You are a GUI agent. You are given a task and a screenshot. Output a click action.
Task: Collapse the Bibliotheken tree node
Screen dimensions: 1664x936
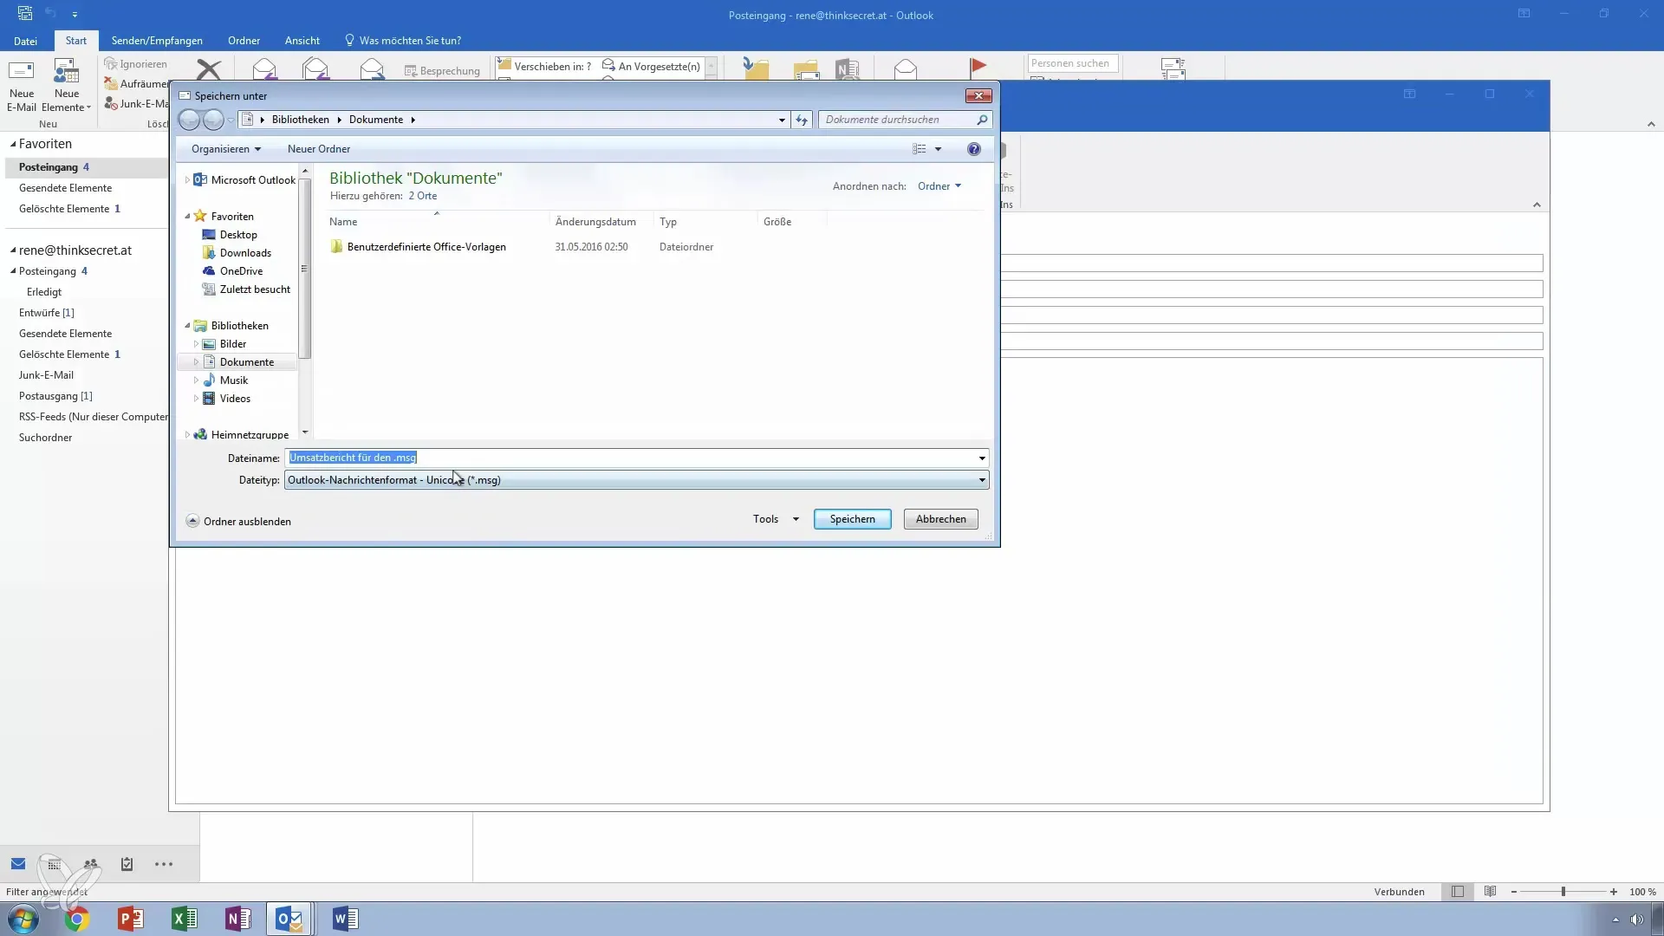click(x=188, y=326)
